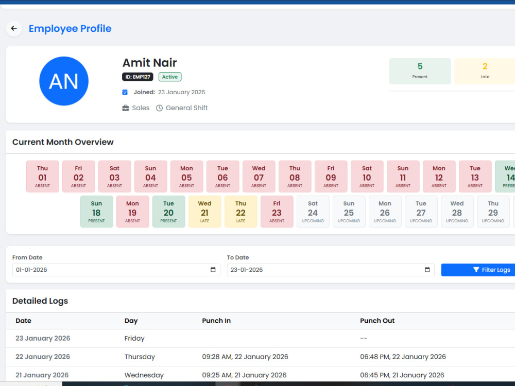Click the Filter Logs button
The image size is (515, 386).
tap(478, 270)
